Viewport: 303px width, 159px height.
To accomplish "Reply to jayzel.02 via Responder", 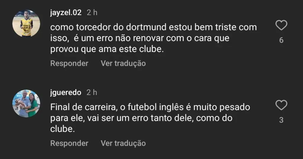I will 69,63.
